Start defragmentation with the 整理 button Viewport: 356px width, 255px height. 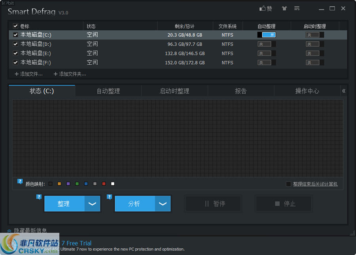pos(64,204)
